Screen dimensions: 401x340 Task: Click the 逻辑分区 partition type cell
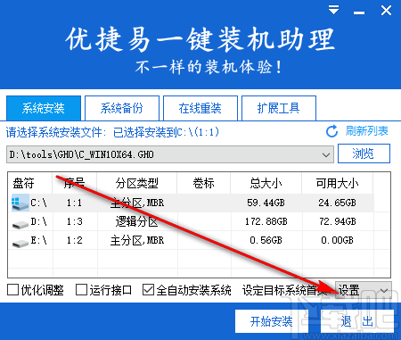136,221
